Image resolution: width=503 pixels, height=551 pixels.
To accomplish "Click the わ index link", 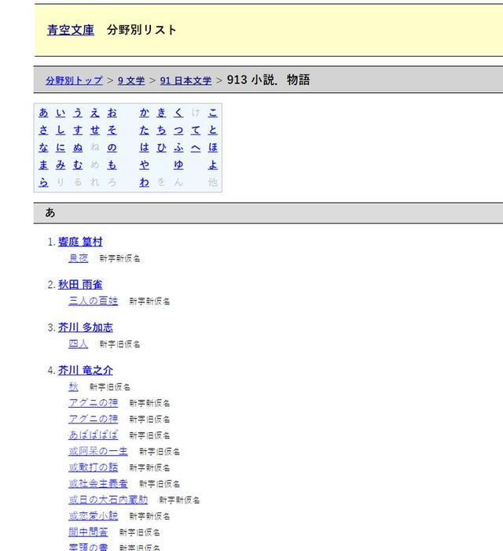I will pos(144,182).
